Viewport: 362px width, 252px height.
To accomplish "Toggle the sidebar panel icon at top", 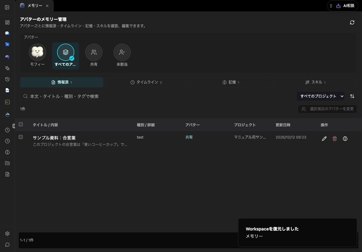I will coord(7,7).
